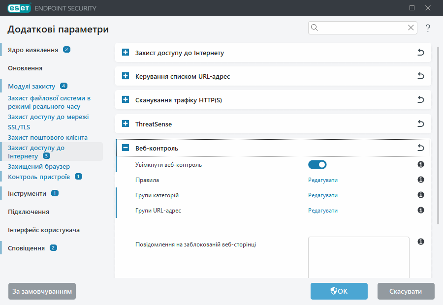The height and width of the screenshot is (305, 443).
Task: Open SSL/TLS settings in the sidebar
Action: [x=19, y=127]
